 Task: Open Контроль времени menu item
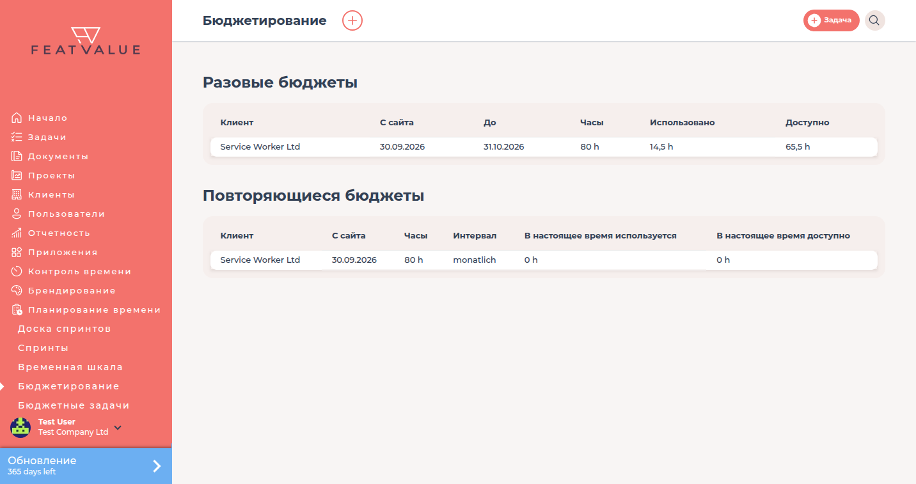coord(79,271)
